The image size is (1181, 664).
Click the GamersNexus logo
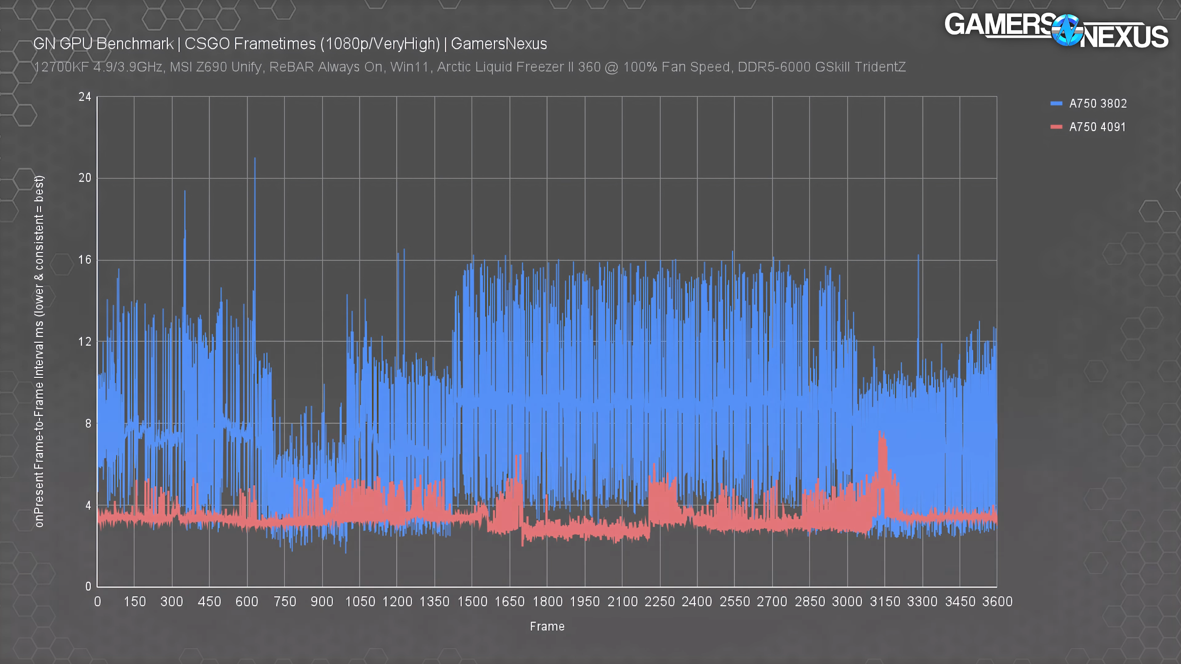click(1056, 30)
